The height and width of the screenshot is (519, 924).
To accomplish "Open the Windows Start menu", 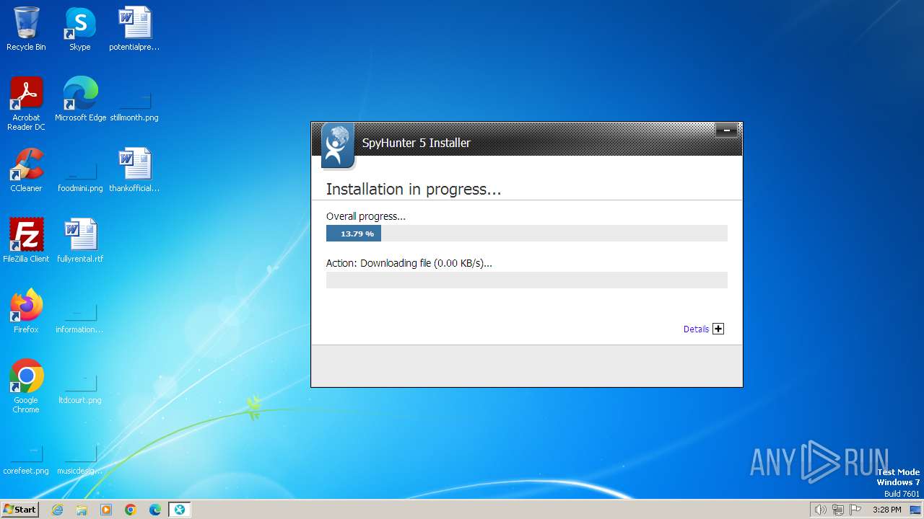I will pos(19,509).
